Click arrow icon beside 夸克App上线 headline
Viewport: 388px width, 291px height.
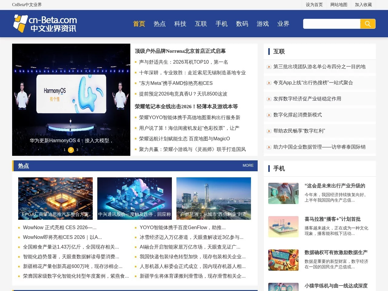point(269,83)
